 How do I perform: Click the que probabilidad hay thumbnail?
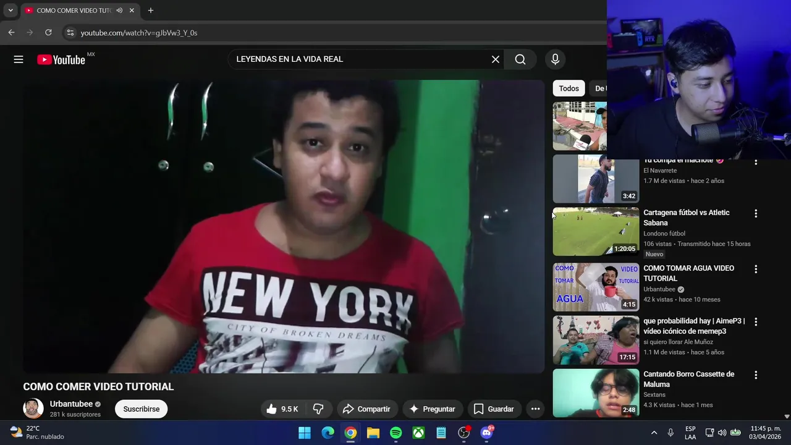[596, 341]
